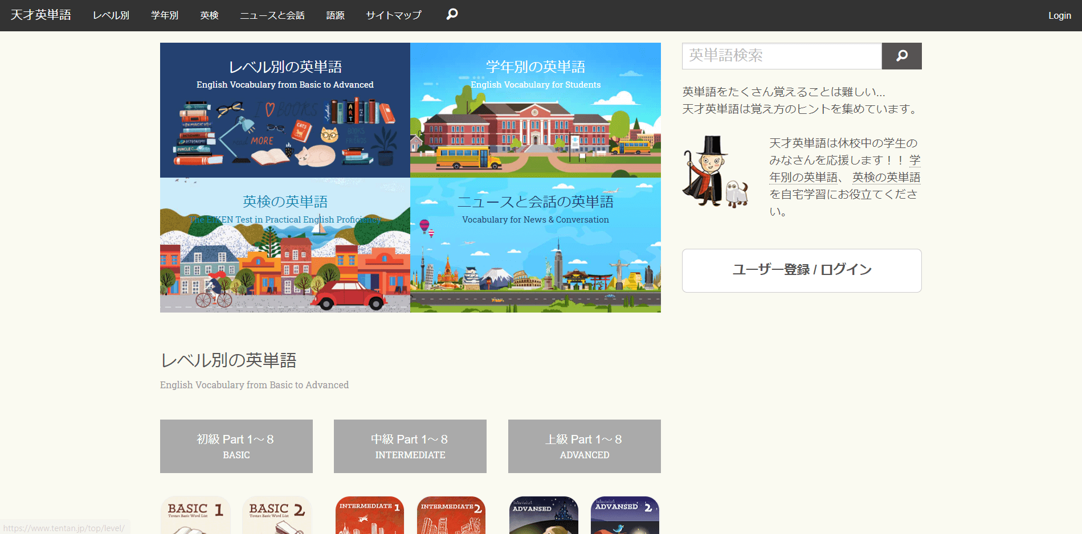The width and height of the screenshot is (1082, 534).
Task: Open the ADVANSED 1 book icon
Action: tap(544, 515)
